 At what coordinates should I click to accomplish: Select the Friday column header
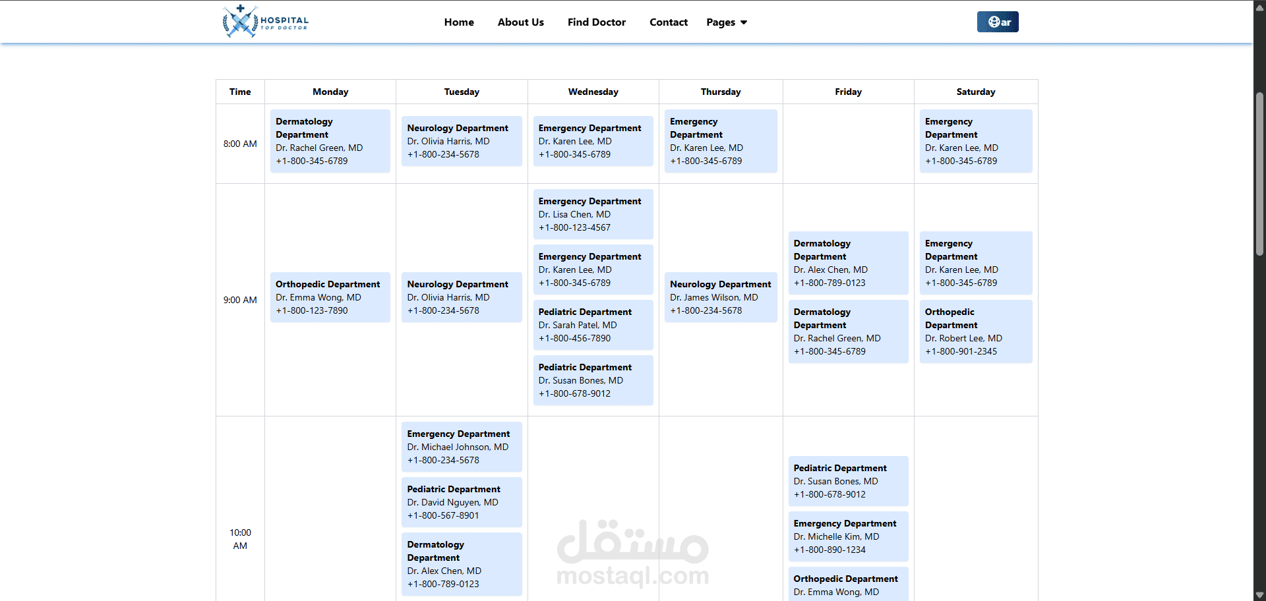tap(848, 92)
